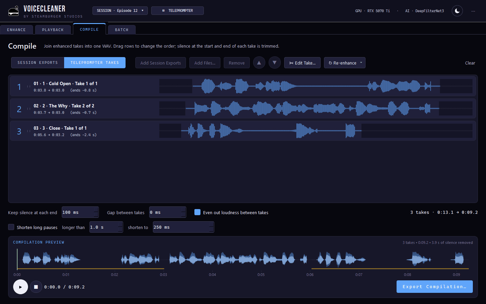The width and height of the screenshot is (486, 304).
Task: Show Session Exports list
Action: coord(38,62)
